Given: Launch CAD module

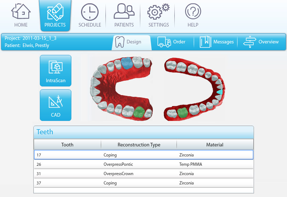Looking at the screenshot, I should (x=56, y=105).
